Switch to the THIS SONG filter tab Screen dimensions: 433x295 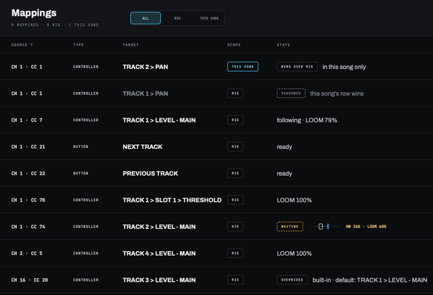point(209,18)
